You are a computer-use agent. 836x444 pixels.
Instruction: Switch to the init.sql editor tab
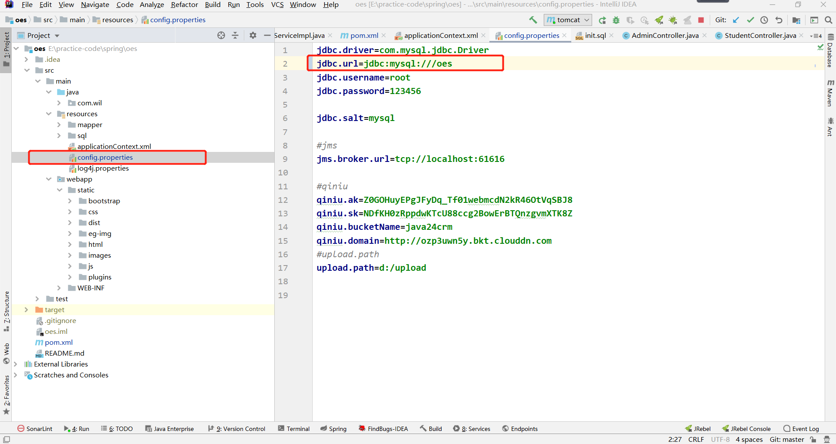coord(595,36)
